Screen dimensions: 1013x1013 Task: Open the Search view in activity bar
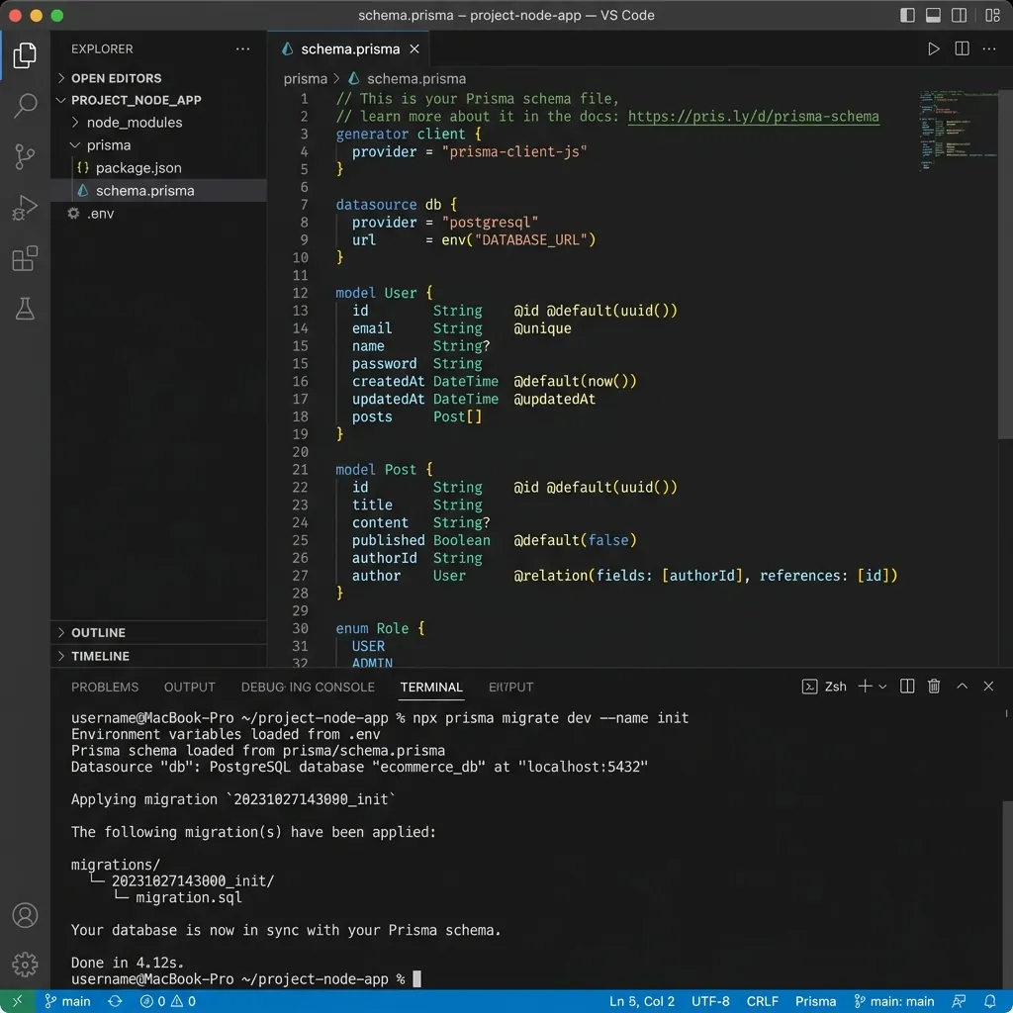25,105
